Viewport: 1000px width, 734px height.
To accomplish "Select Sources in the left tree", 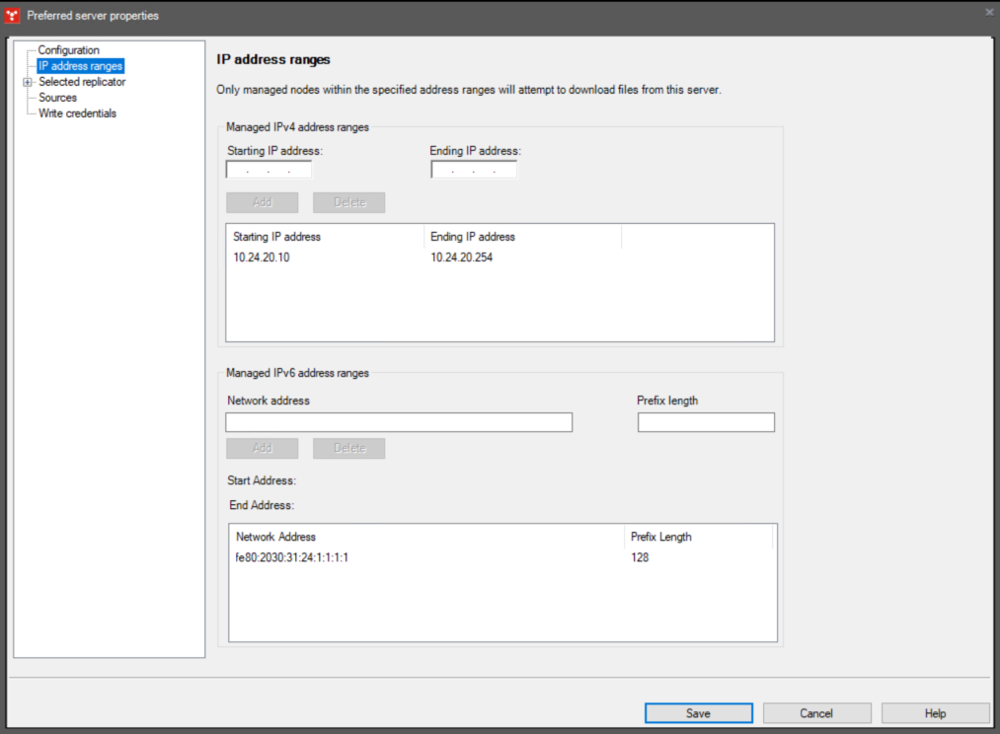I will tap(57, 98).
